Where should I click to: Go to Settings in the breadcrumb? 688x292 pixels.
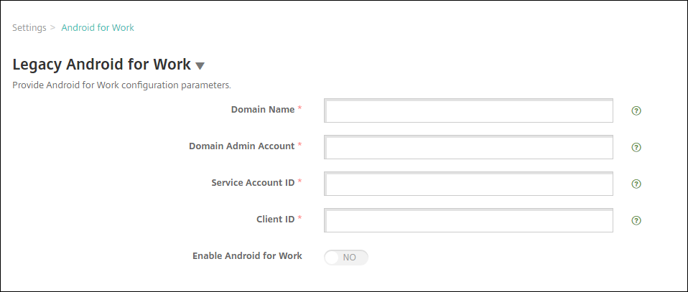[x=29, y=28]
